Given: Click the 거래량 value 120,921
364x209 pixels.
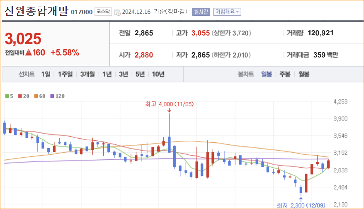Looking at the screenshot, I should click(x=320, y=33).
